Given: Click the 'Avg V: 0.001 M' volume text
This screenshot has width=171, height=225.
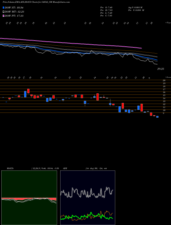Looking at the screenshot, I should coord(135,7).
